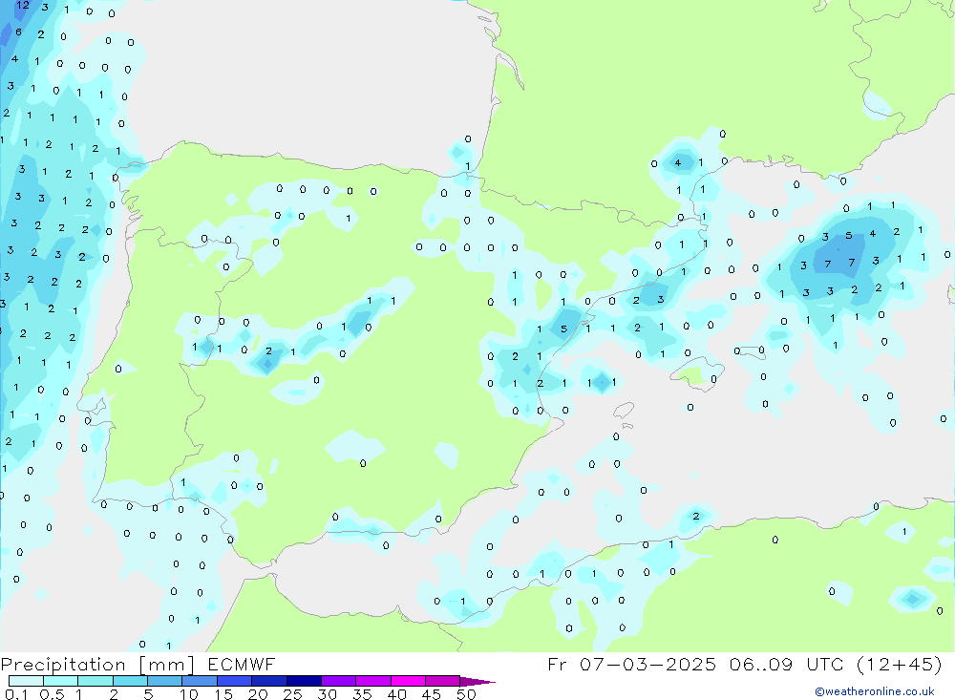This screenshot has width=955, height=700.
Task: Click the 0.1–0.5 mm legend color swatch
Action: pyautogui.click(x=26, y=681)
